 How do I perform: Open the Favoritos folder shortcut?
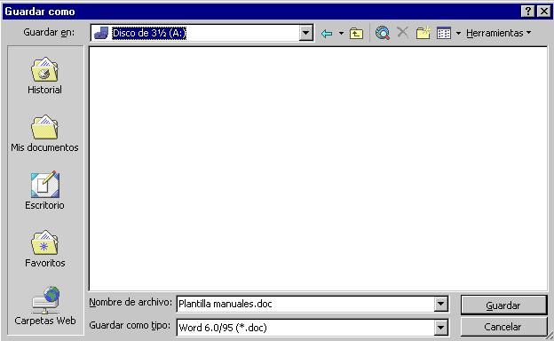(x=44, y=249)
